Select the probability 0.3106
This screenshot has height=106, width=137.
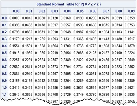(x=117, y=73)
